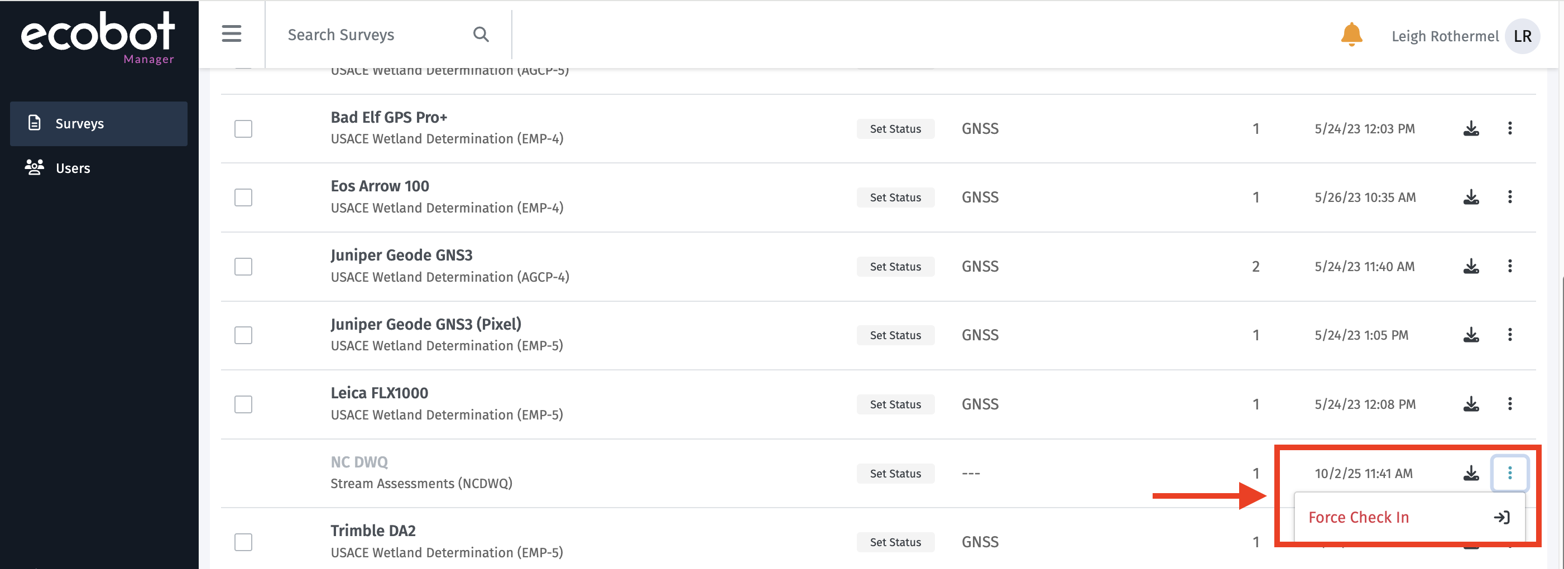Click the Users sidebar icon
The height and width of the screenshot is (569, 1564).
tap(35, 167)
